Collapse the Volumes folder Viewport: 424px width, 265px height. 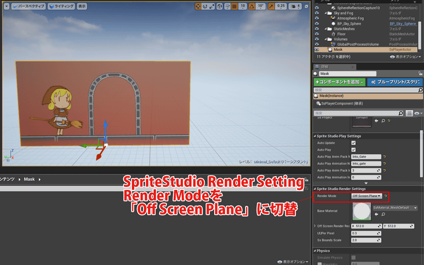325,39
